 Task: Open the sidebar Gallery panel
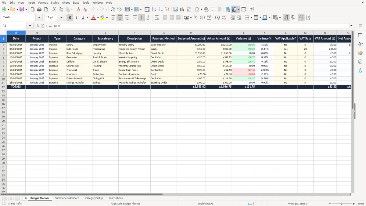point(360,53)
